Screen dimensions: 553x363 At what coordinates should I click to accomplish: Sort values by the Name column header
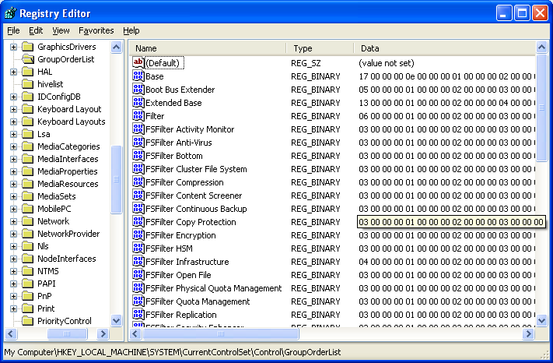coord(208,48)
